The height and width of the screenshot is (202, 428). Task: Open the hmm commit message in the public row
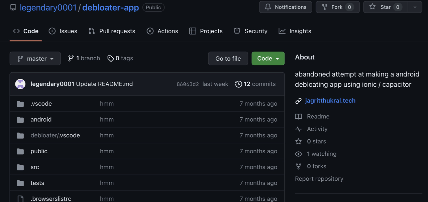pos(107,151)
